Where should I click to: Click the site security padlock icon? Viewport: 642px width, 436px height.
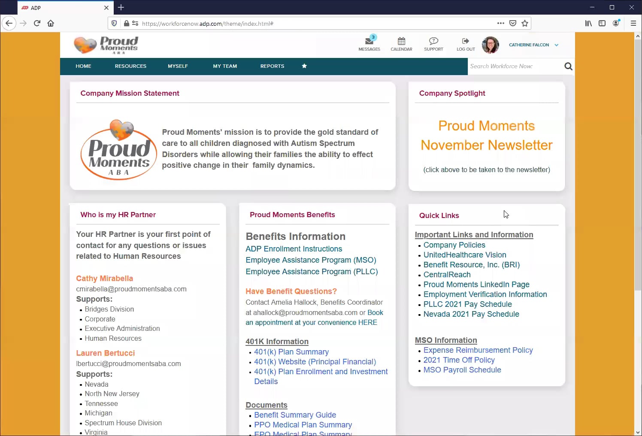[x=127, y=23]
